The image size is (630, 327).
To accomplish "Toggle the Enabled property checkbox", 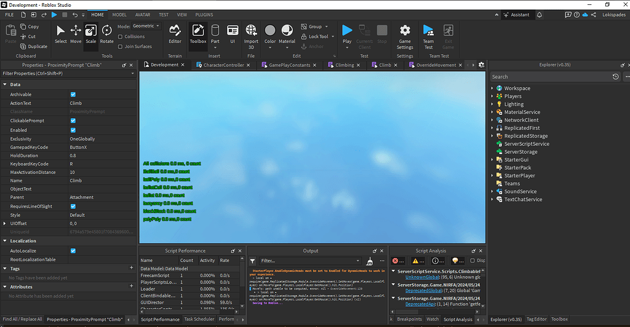I will pyautogui.click(x=73, y=130).
